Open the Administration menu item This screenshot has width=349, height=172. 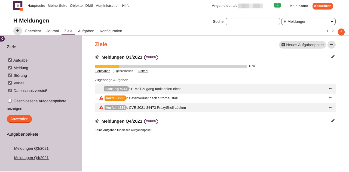[x=108, y=6]
